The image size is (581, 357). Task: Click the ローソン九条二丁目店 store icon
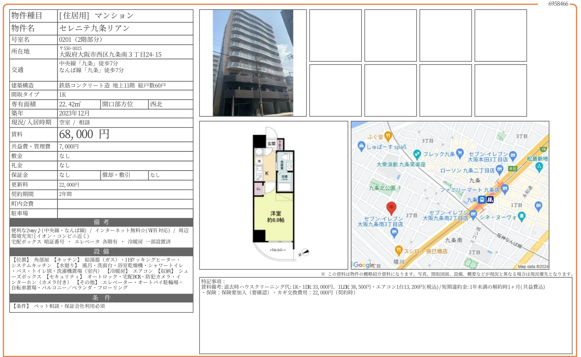pos(499,169)
